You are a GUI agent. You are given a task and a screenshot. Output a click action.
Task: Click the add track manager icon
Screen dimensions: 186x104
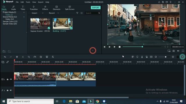coord(3,62)
